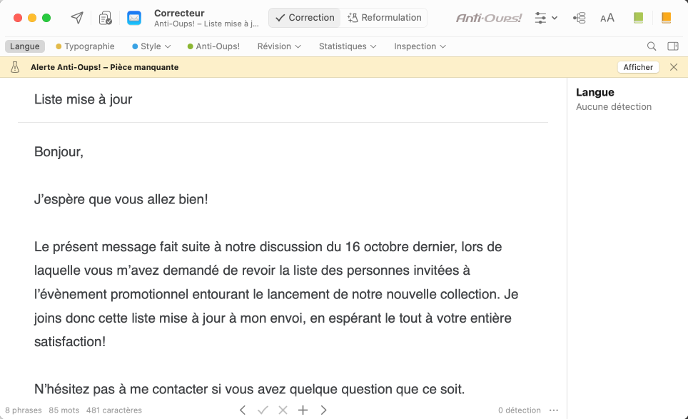688x419 pixels.
Task: Go to next detection arrow
Action: click(x=324, y=410)
